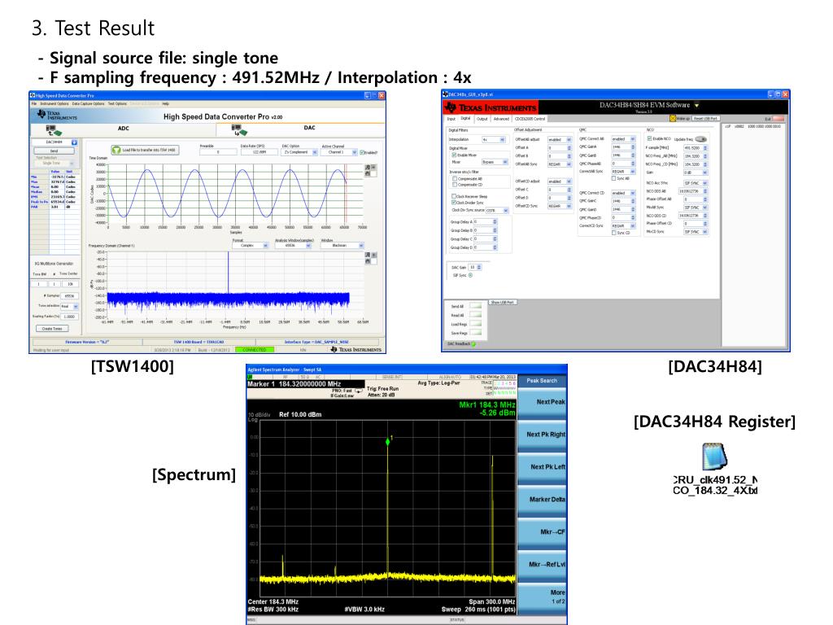Open the Instrument Options menu
The image size is (833, 625).
coord(54,103)
